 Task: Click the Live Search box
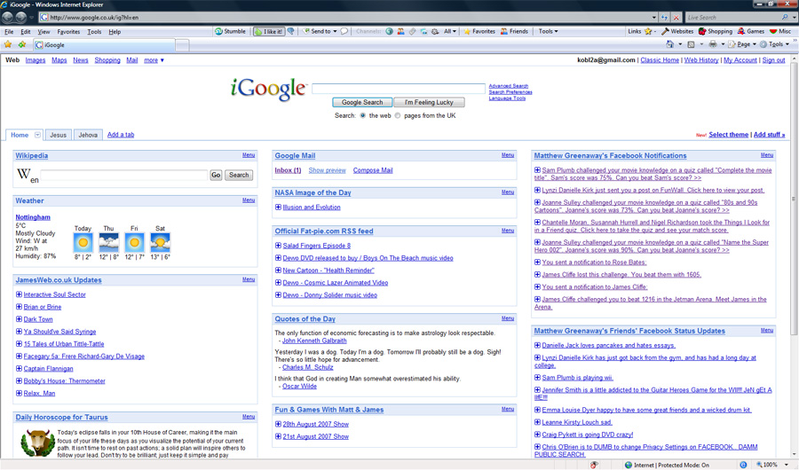coord(732,18)
